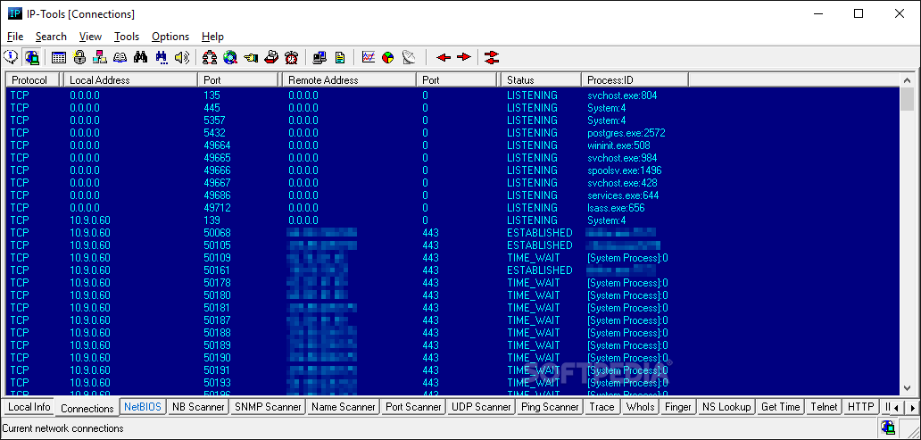Screen dimensions: 921x440
Task: Select the row with local port 139
Action: click(x=452, y=220)
